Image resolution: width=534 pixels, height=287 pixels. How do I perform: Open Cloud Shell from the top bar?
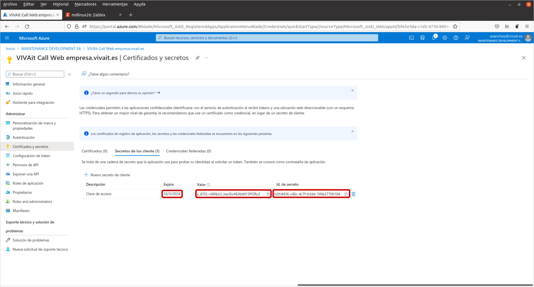(411, 38)
